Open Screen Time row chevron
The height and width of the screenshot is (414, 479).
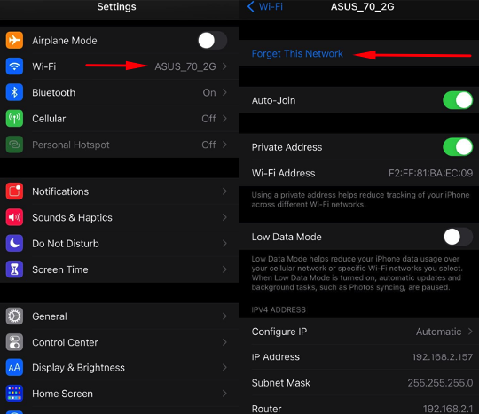pos(224,269)
